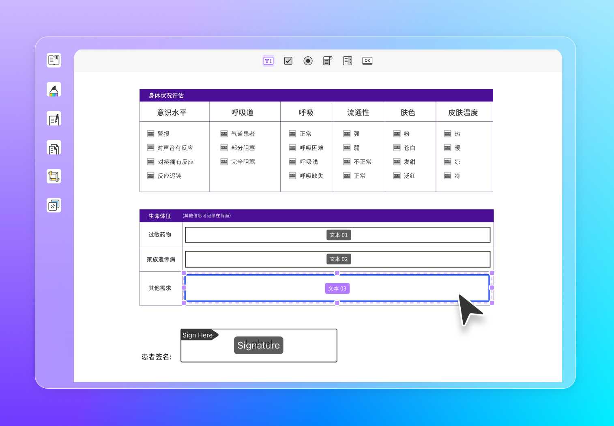Select the 文本 02 text field
614x426 pixels.
coord(337,259)
